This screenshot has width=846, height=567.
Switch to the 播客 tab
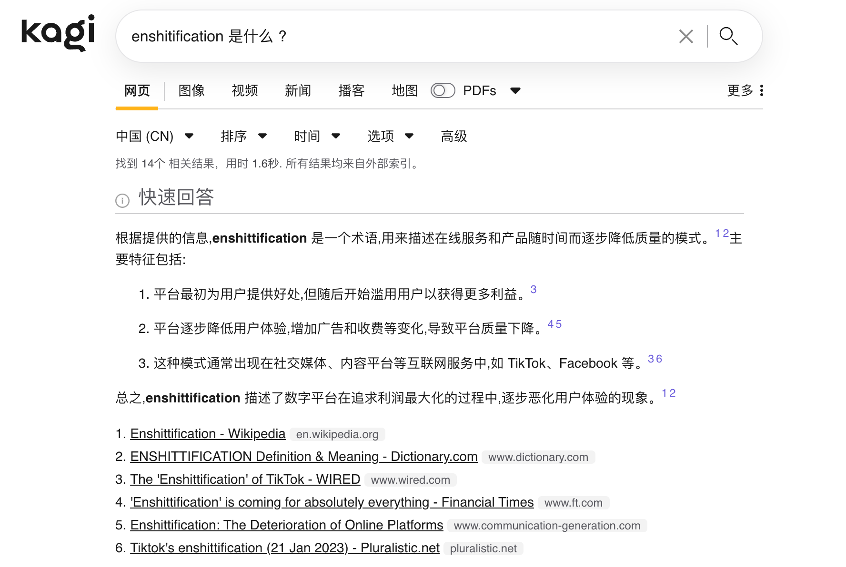click(352, 90)
